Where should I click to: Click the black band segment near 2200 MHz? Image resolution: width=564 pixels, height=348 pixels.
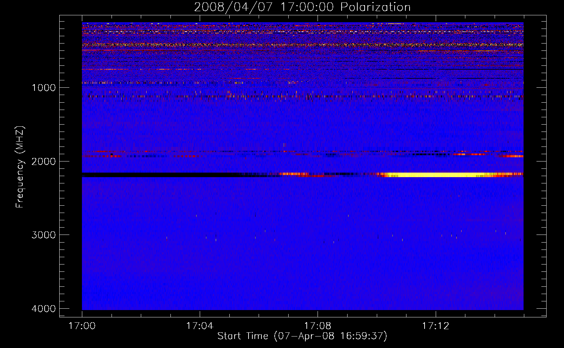click(x=162, y=175)
